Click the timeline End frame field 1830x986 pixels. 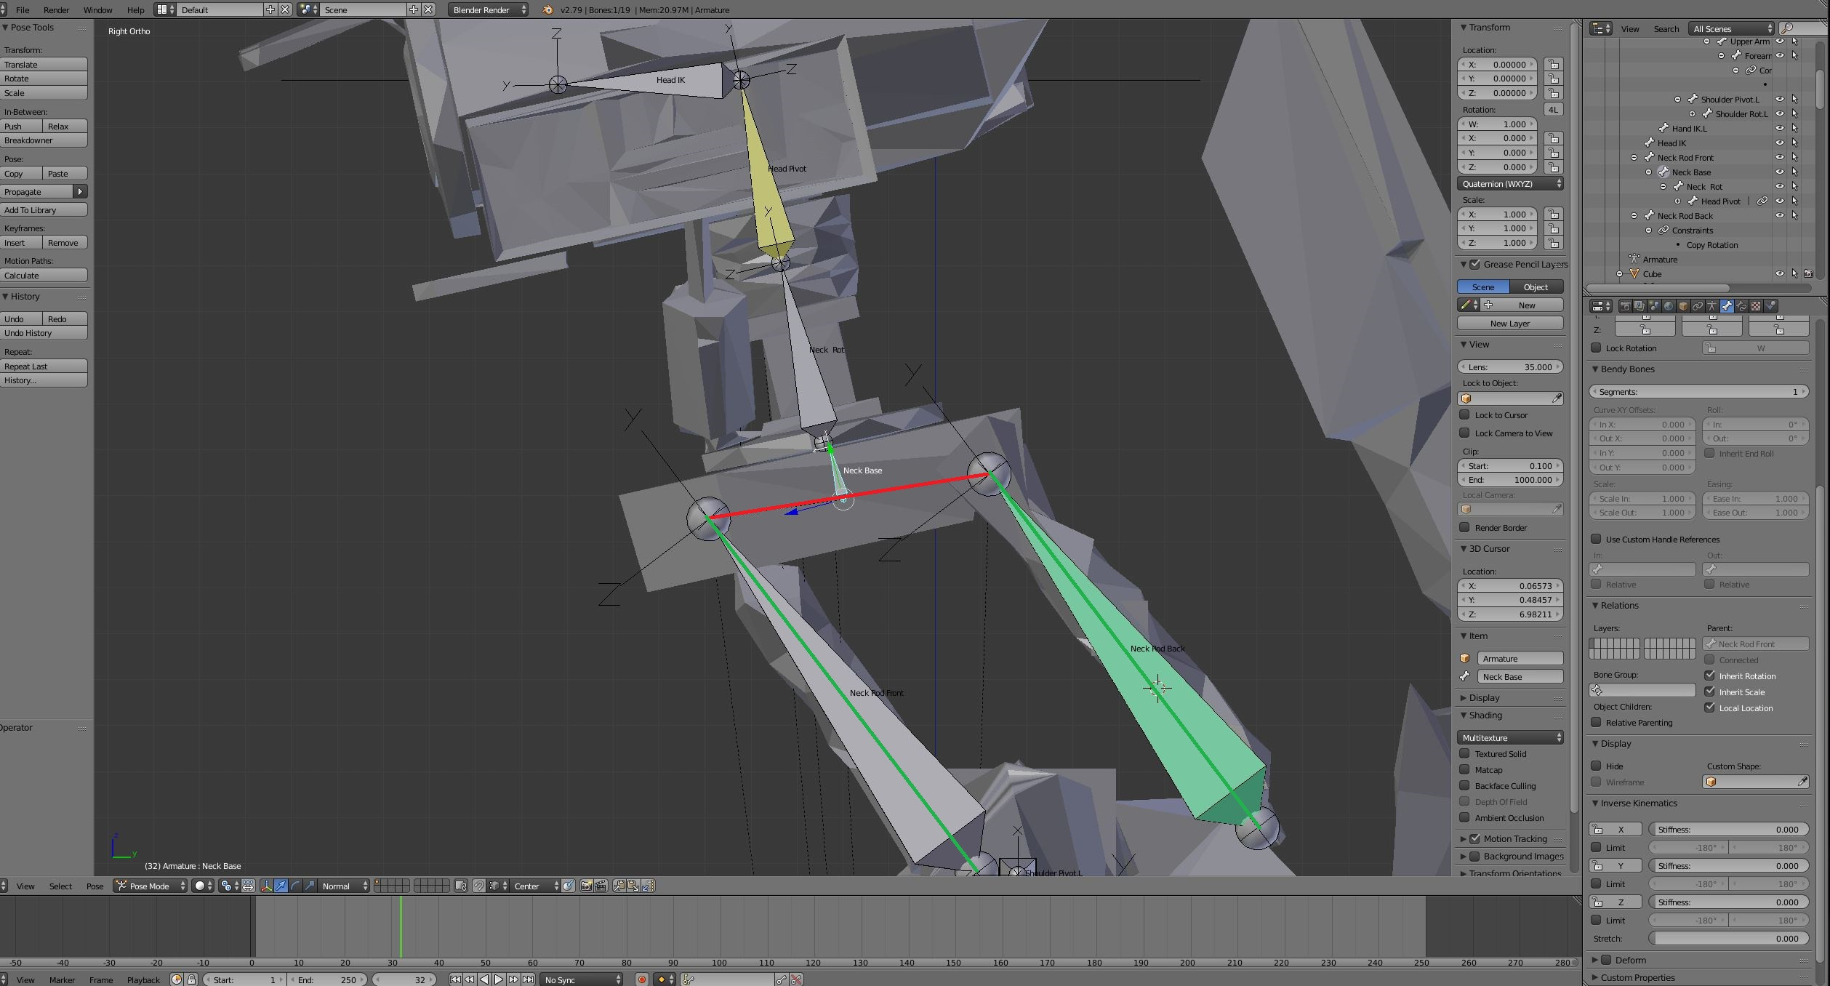(327, 979)
